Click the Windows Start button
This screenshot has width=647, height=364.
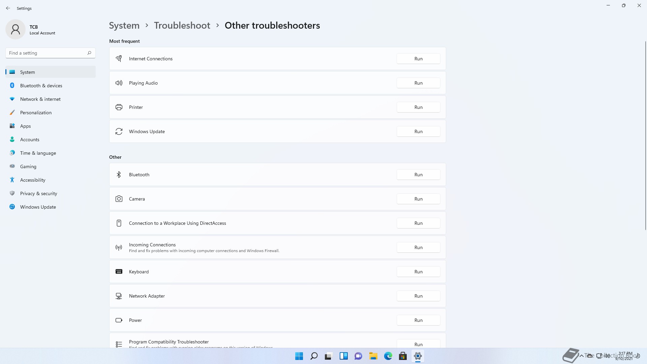coord(299,356)
